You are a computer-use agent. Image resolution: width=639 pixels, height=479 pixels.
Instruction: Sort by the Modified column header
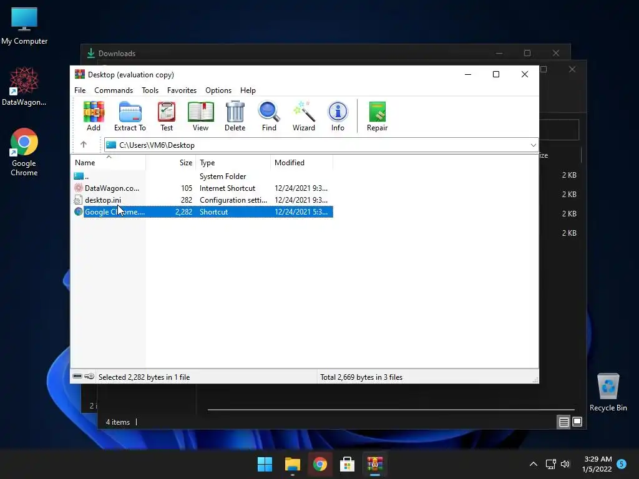301,163
